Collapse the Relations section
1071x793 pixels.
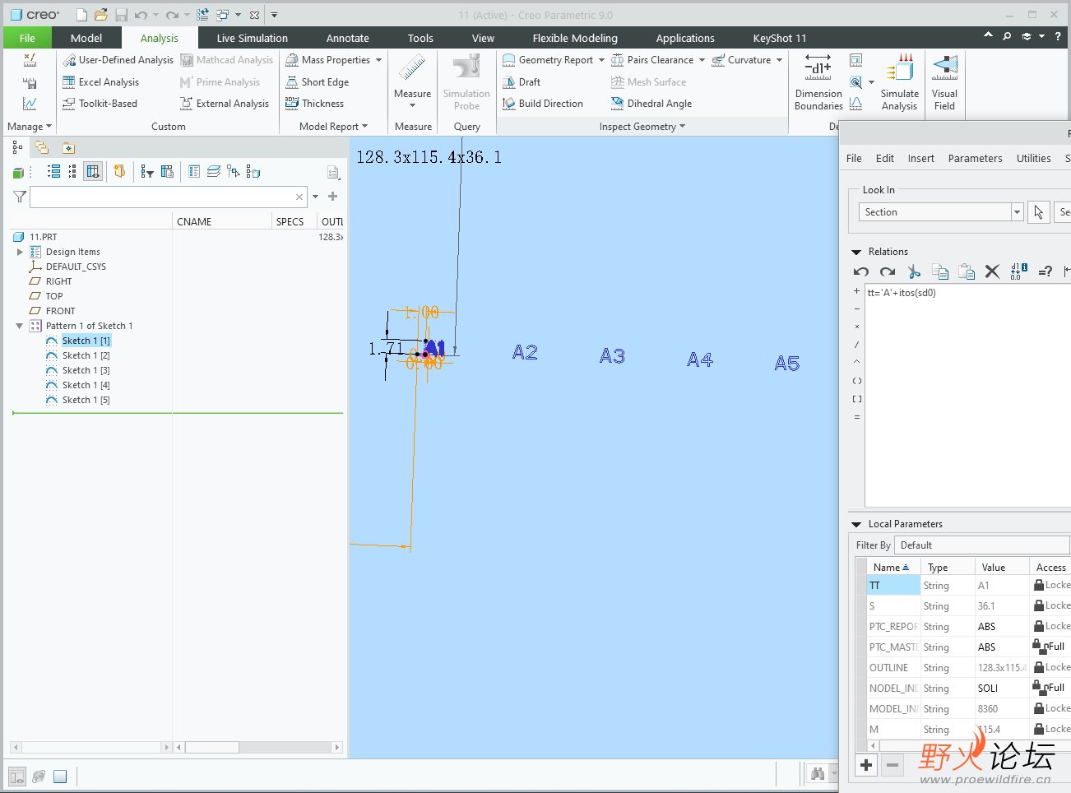855,252
